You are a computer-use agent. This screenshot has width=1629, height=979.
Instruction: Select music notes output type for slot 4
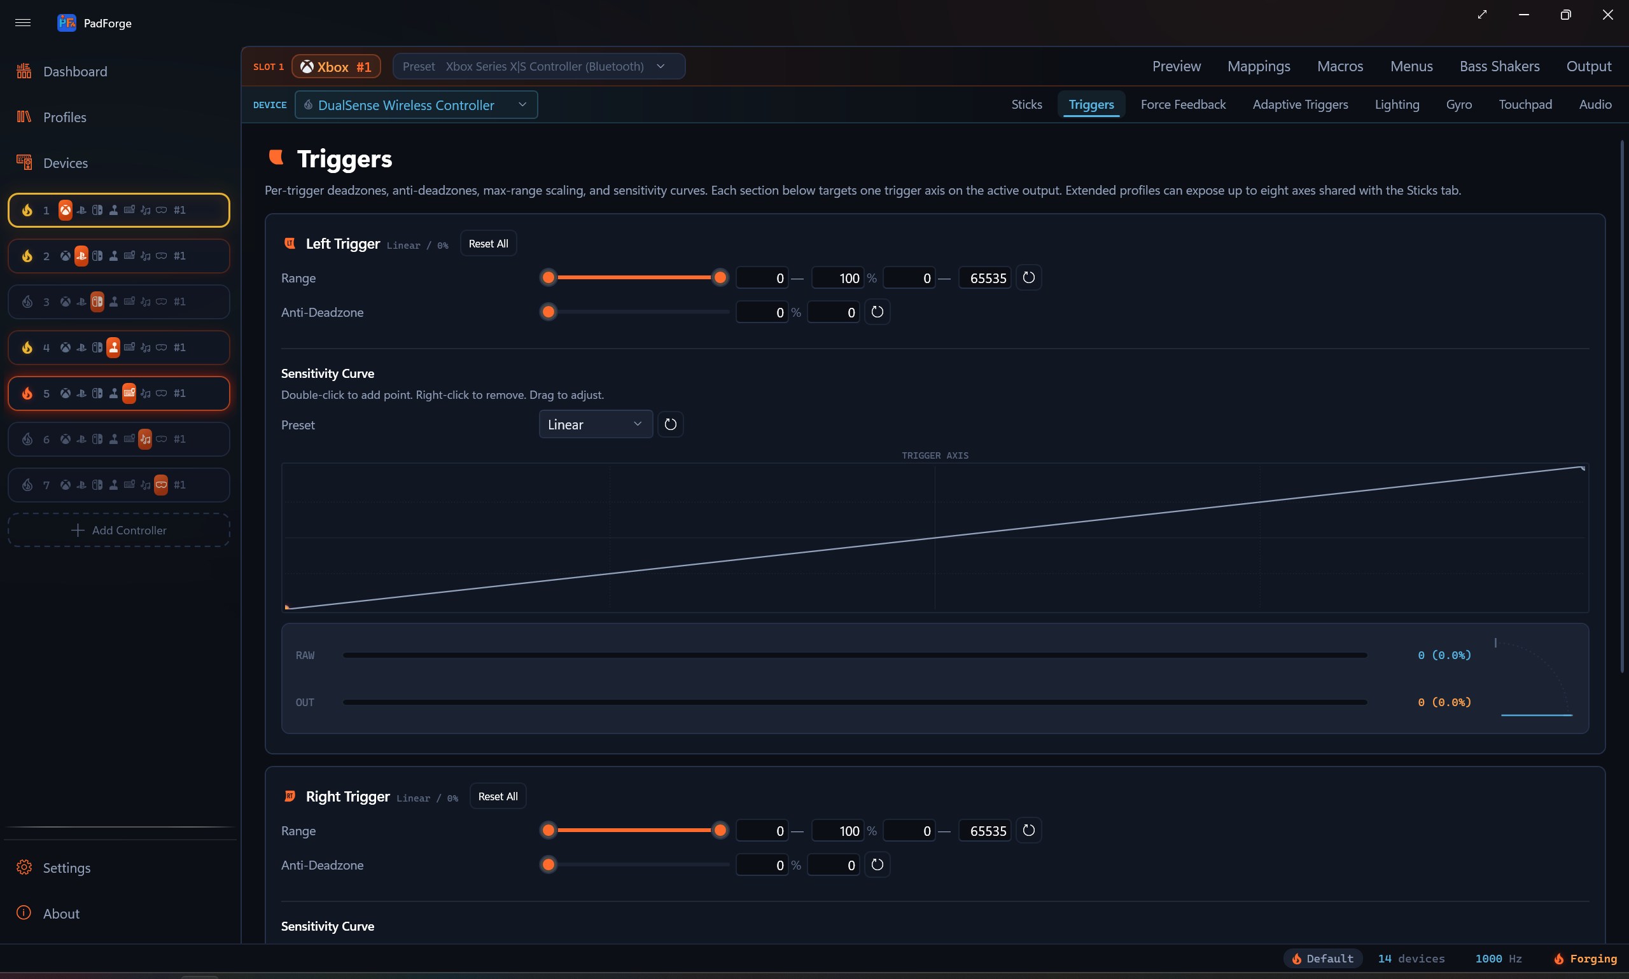(x=145, y=347)
